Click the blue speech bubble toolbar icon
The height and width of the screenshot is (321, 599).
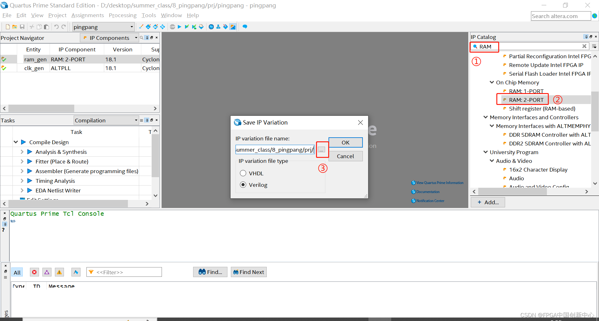pyautogui.click(x=245, y=27)
